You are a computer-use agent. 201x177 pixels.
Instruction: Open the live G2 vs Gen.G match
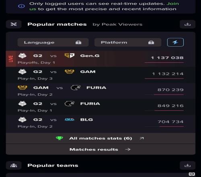[x=100, y=59]
